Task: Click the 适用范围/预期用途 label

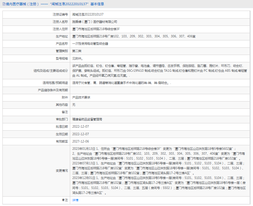Action: 55,83
